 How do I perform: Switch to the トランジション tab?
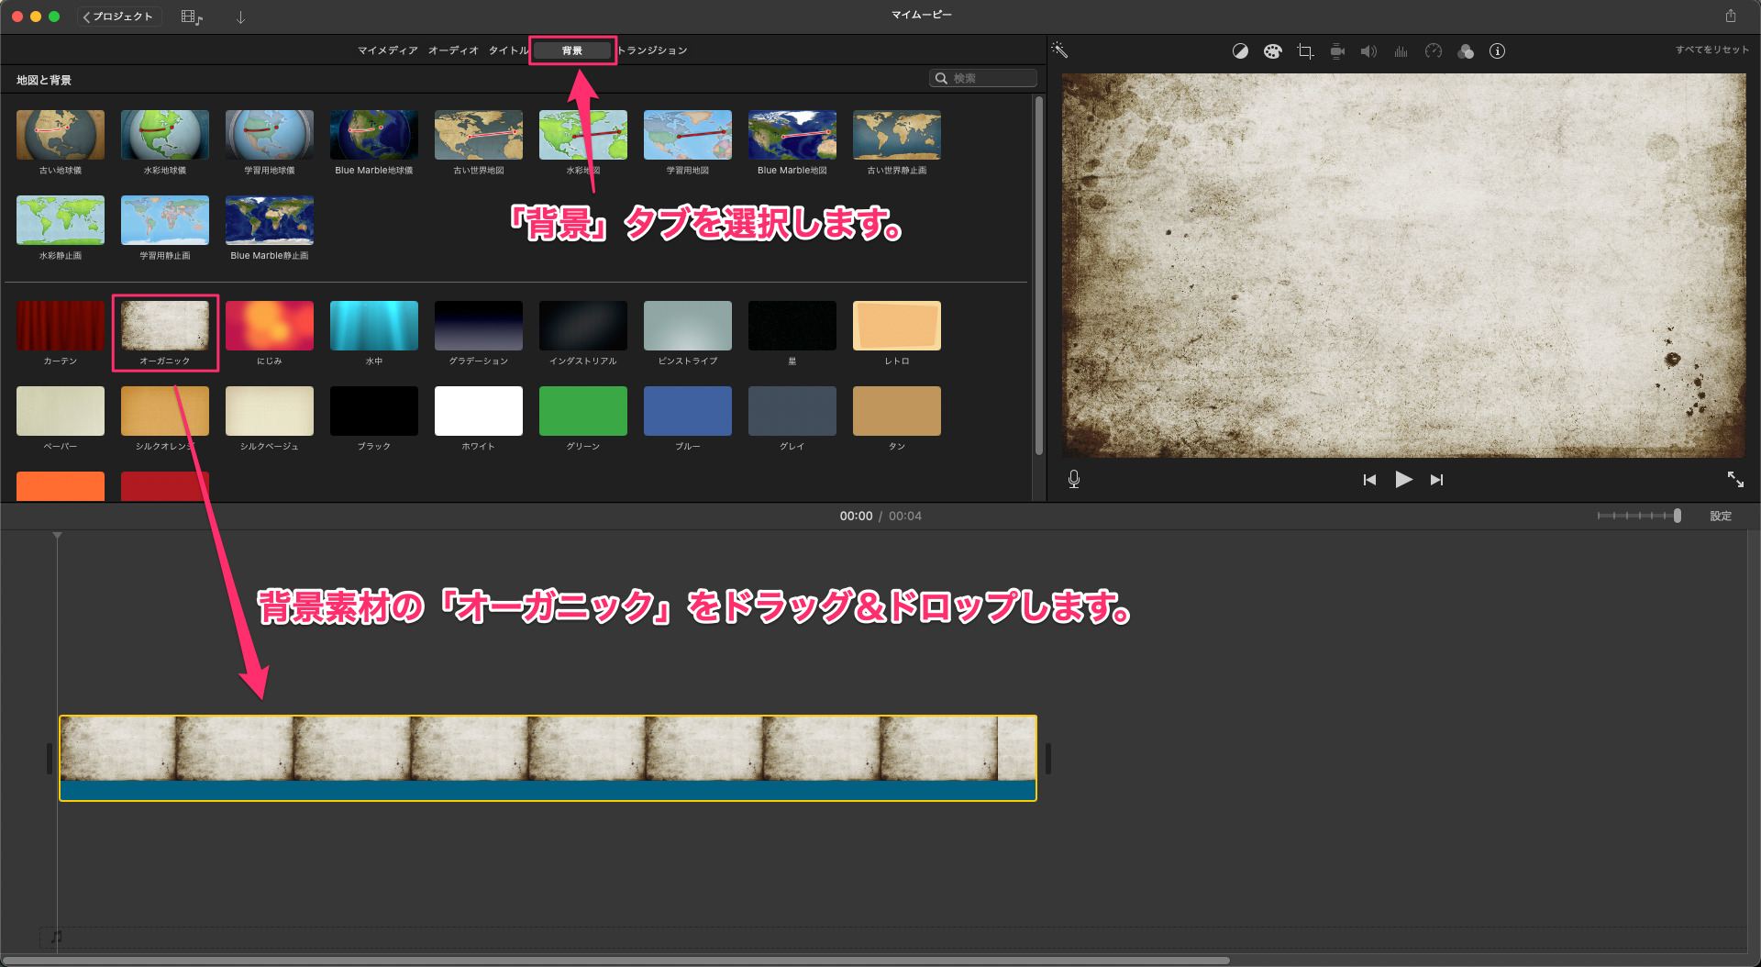pos(652,50)
